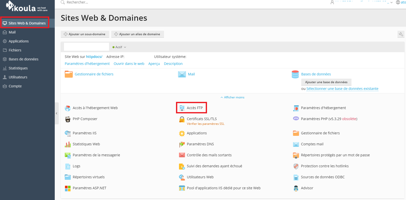
Task: Open the Paramètres DNS flag icon
Action: 182,144
